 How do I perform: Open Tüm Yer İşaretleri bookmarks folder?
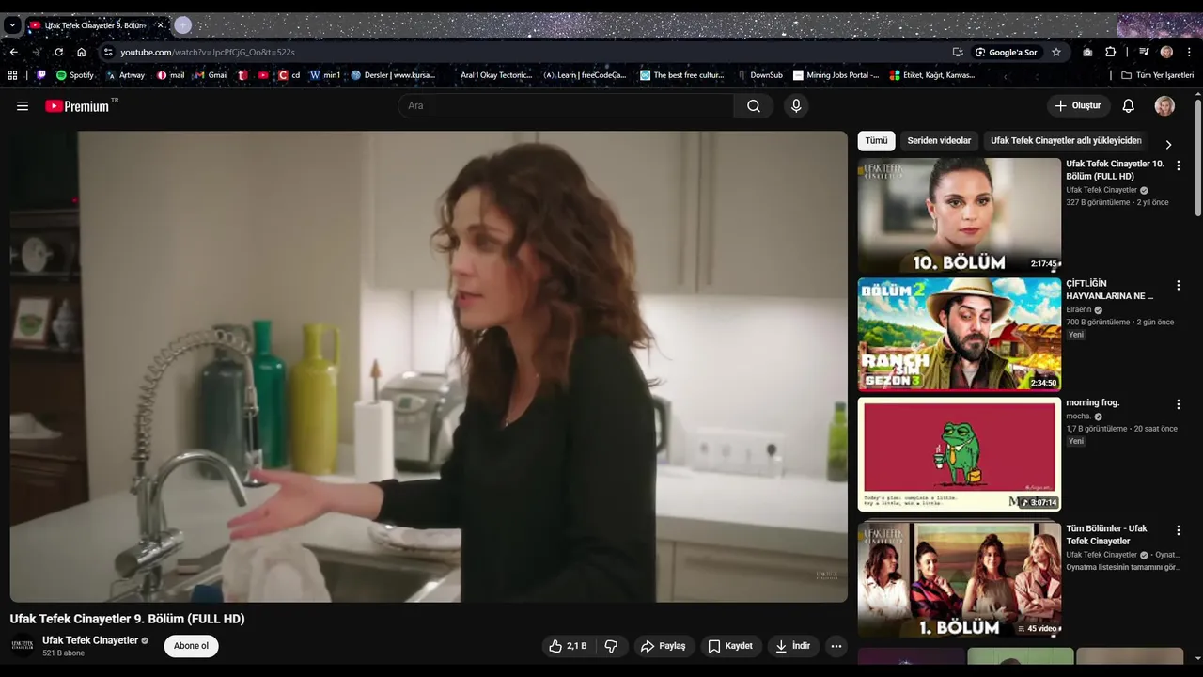1157,75
